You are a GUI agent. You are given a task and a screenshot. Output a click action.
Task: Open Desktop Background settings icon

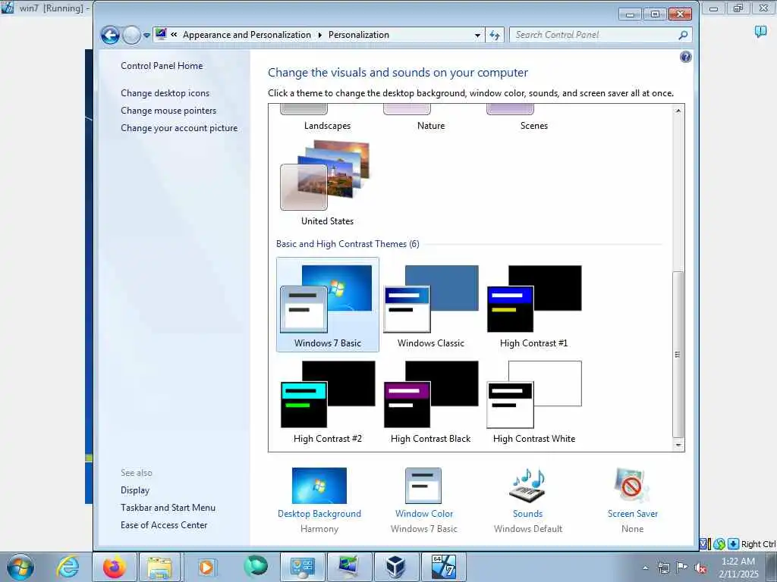pyautogui.click(x=319, y=486)
